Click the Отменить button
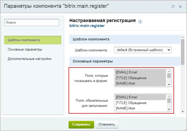The width and height of the screenshot is (187, 131). [x=107, y=125]
